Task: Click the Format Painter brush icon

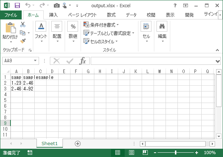Action: click(23, 41)
